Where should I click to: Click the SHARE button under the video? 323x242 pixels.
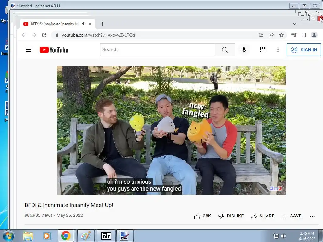tap(262, 216)
